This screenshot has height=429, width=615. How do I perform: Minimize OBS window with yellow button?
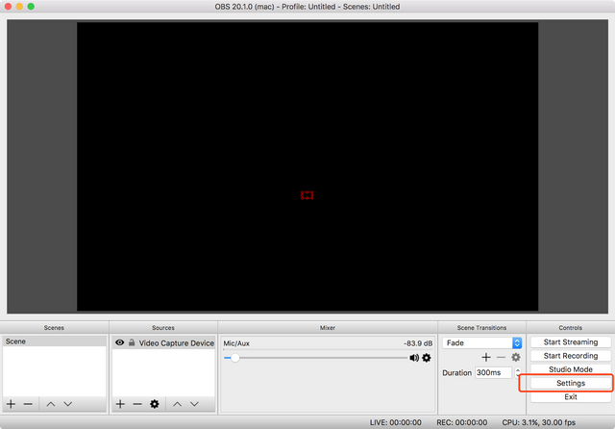19,7
